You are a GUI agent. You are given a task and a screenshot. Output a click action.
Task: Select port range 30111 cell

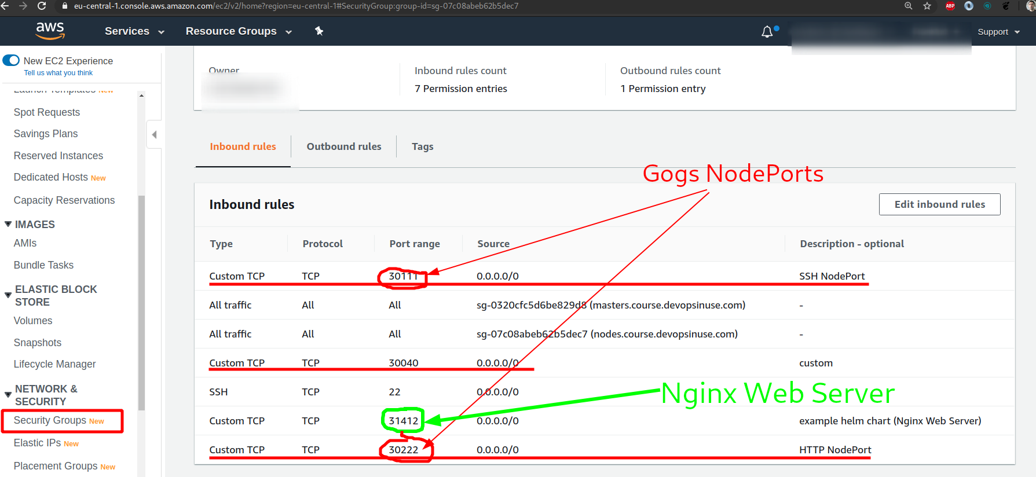403,276
